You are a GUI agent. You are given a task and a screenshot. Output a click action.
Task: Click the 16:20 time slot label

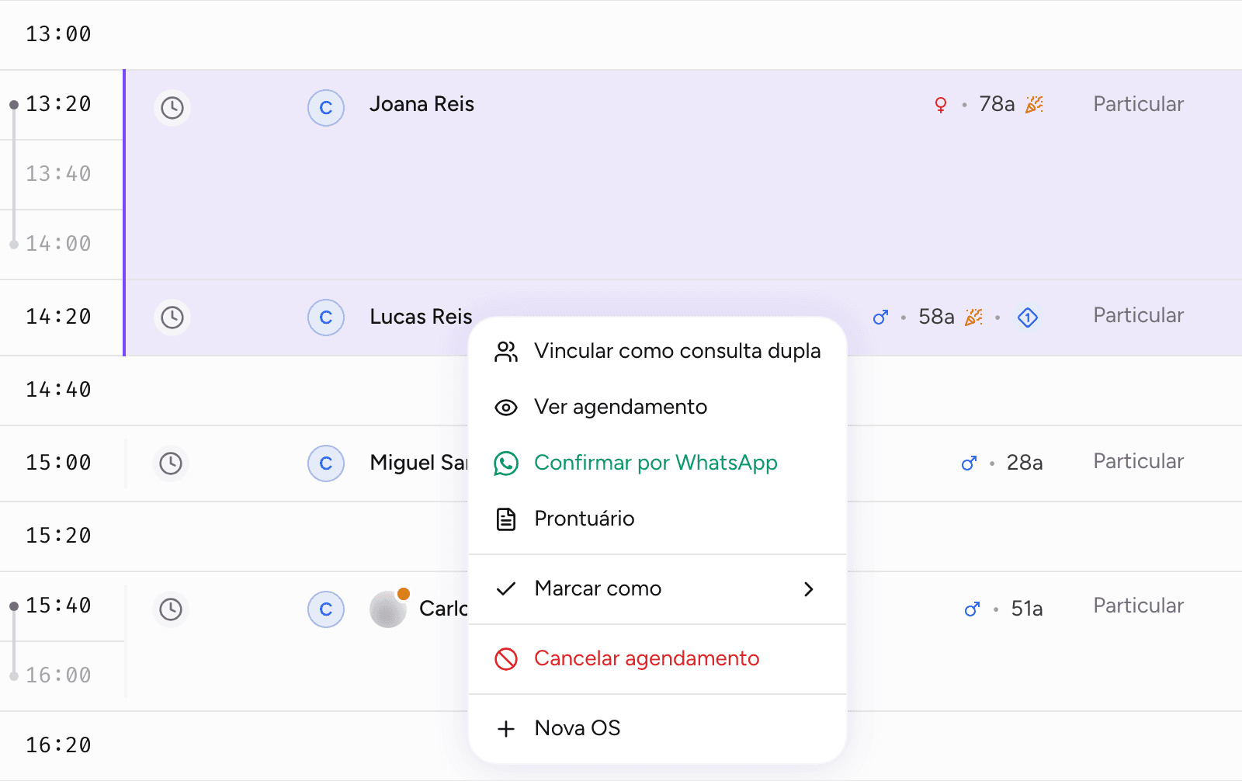[58, 745]
